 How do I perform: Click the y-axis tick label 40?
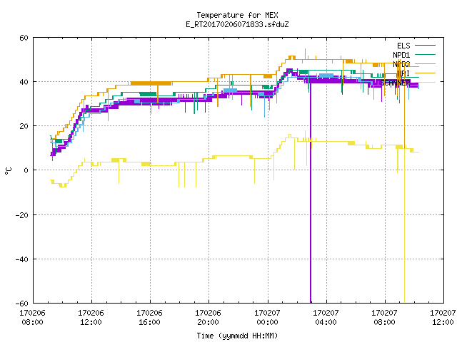tap(24, 82)
